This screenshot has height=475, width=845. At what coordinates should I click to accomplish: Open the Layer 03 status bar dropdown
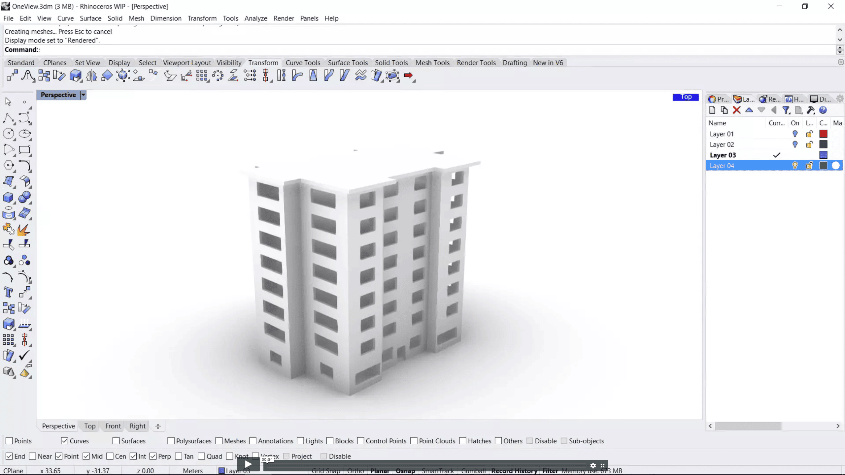235,471
